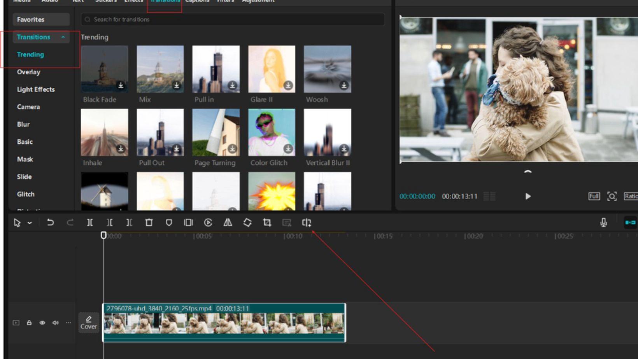Mute the video track audio
Image resolution: width=638 pixels, height=359 pixels.
coord(56,322)
